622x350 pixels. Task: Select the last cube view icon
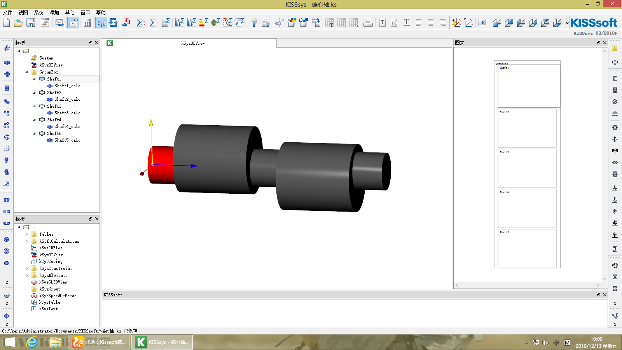coord(557,23)
